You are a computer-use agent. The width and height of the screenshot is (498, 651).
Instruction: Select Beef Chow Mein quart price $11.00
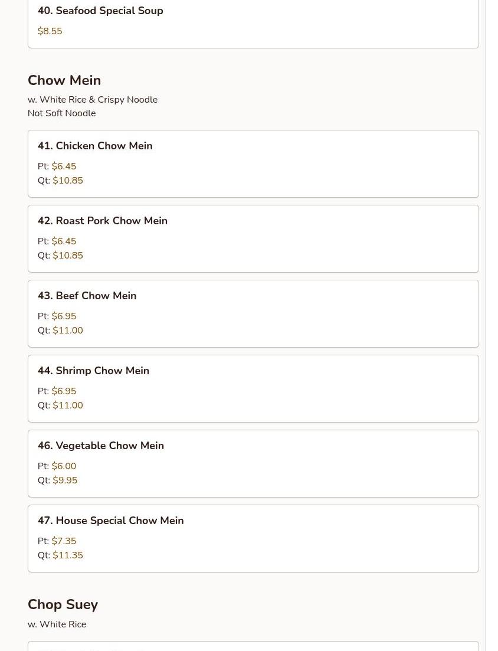point(68,331)
